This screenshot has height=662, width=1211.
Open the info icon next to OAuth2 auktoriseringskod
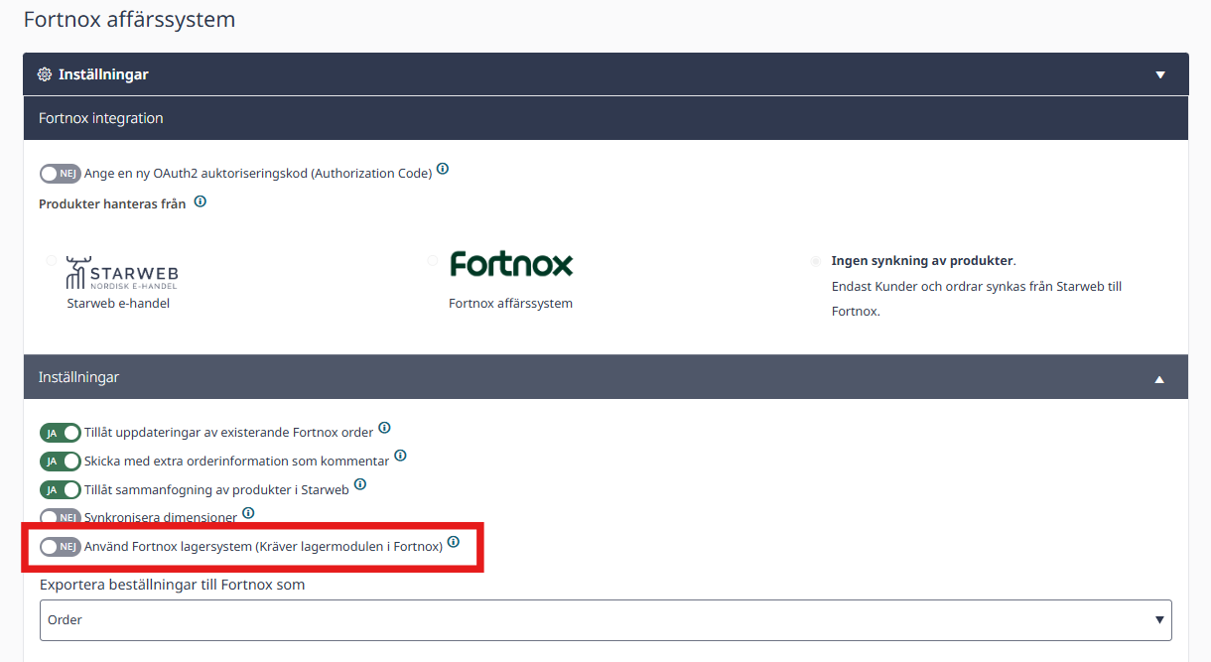point(443,169)
